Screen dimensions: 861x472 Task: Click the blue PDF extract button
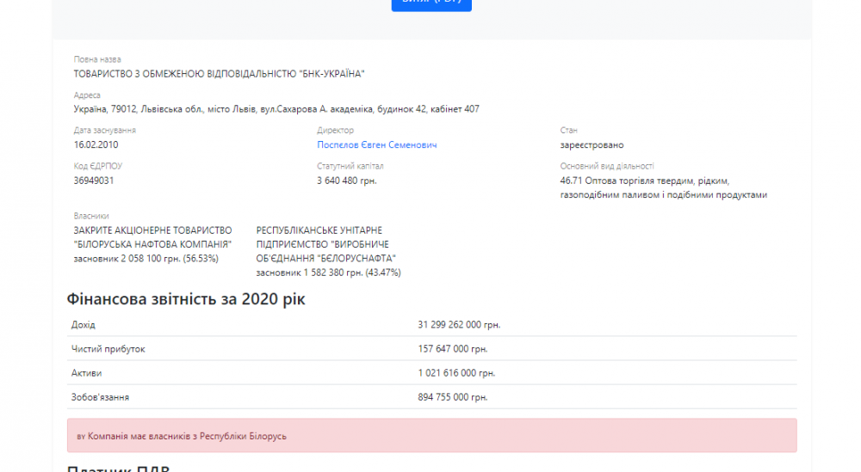(x=430, y=4)
